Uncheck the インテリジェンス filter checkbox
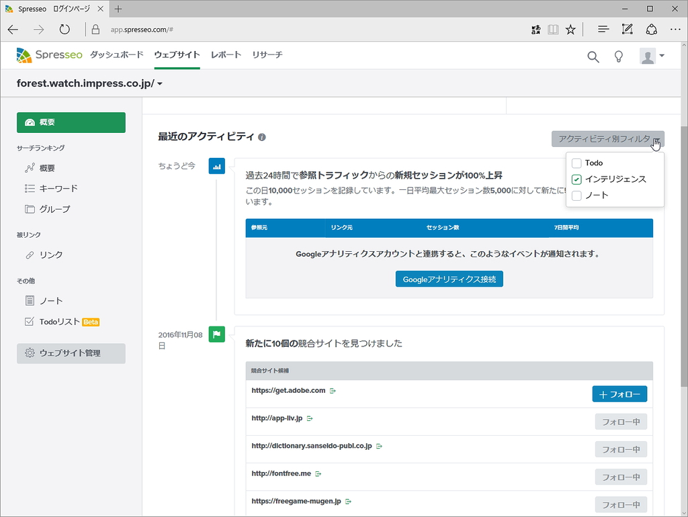This screenshot has height=517, width=688. point(576,180)
